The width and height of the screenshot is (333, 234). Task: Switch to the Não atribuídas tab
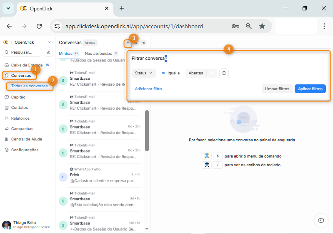pos(98,54)
